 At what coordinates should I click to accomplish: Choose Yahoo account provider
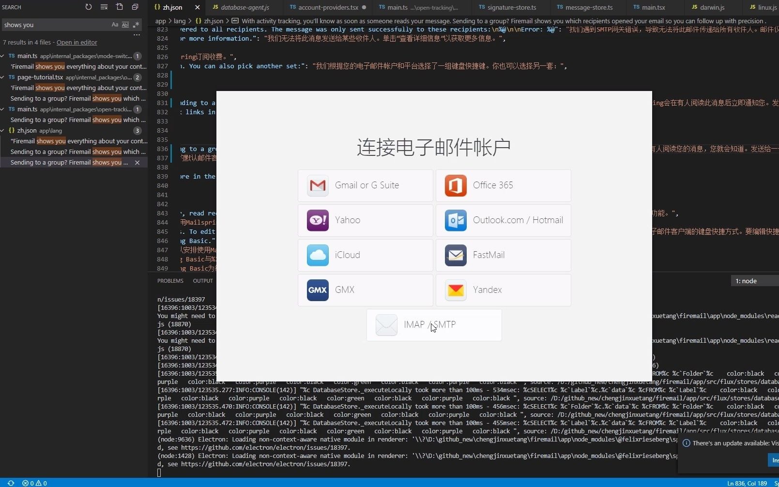tap(366, 220)
